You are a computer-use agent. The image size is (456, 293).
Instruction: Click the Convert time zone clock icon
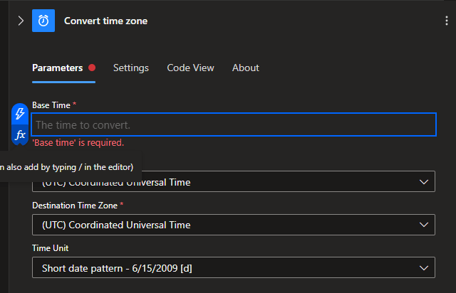coord(43,21)
